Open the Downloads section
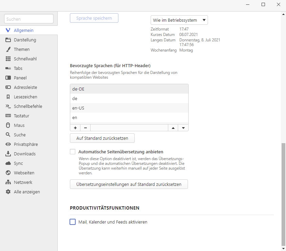The width and height of the screenshot is (286, 251). 25,154
